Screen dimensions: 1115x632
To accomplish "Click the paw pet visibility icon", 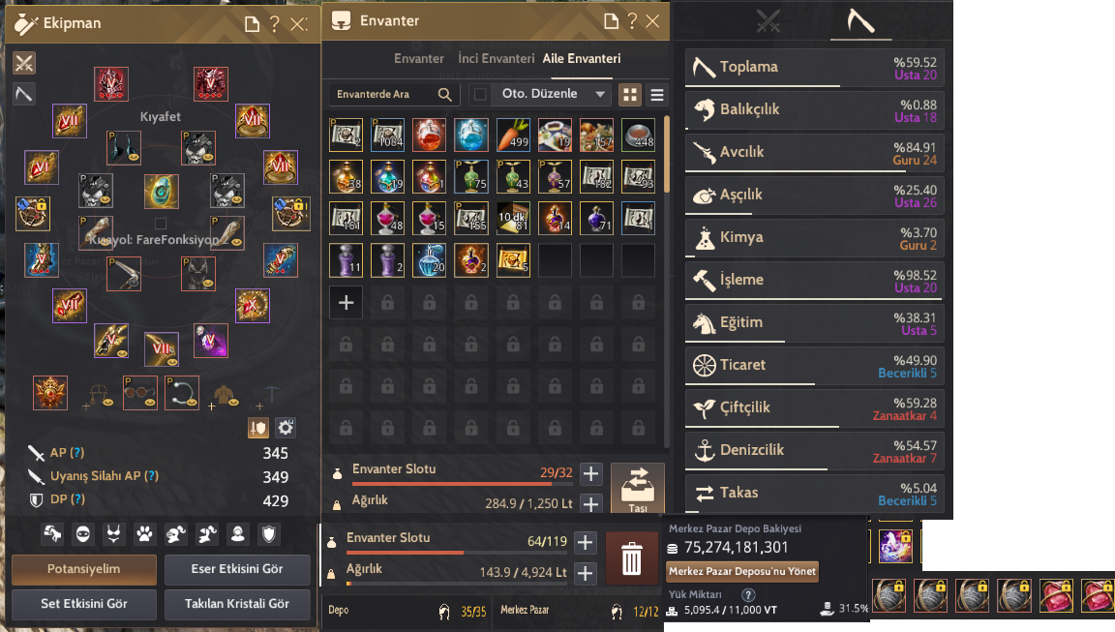I will [x=144, y=534].
